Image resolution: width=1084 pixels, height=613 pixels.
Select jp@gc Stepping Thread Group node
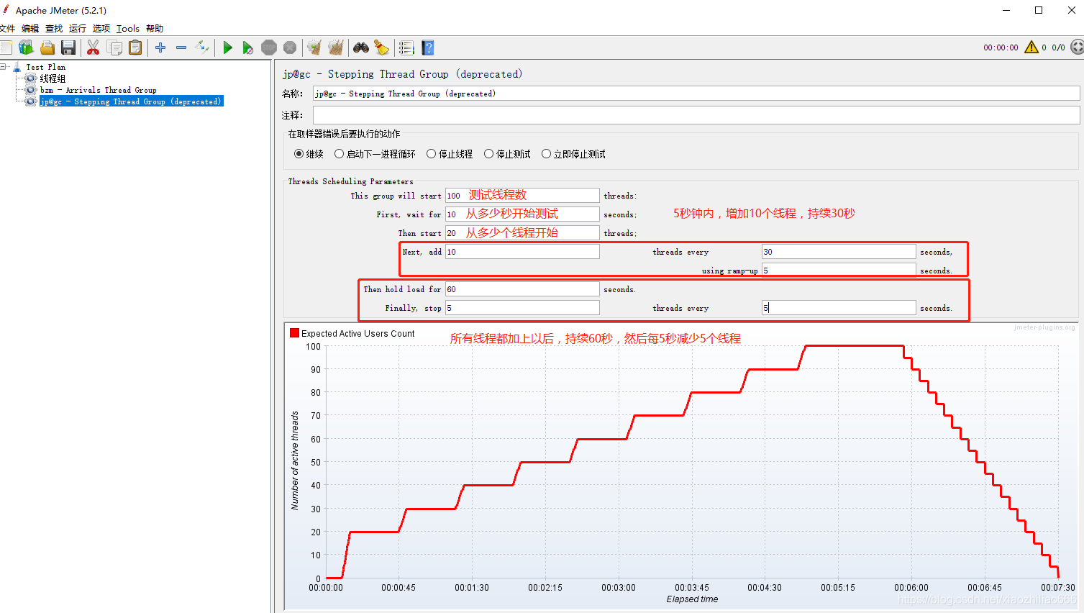coord(131,101)
